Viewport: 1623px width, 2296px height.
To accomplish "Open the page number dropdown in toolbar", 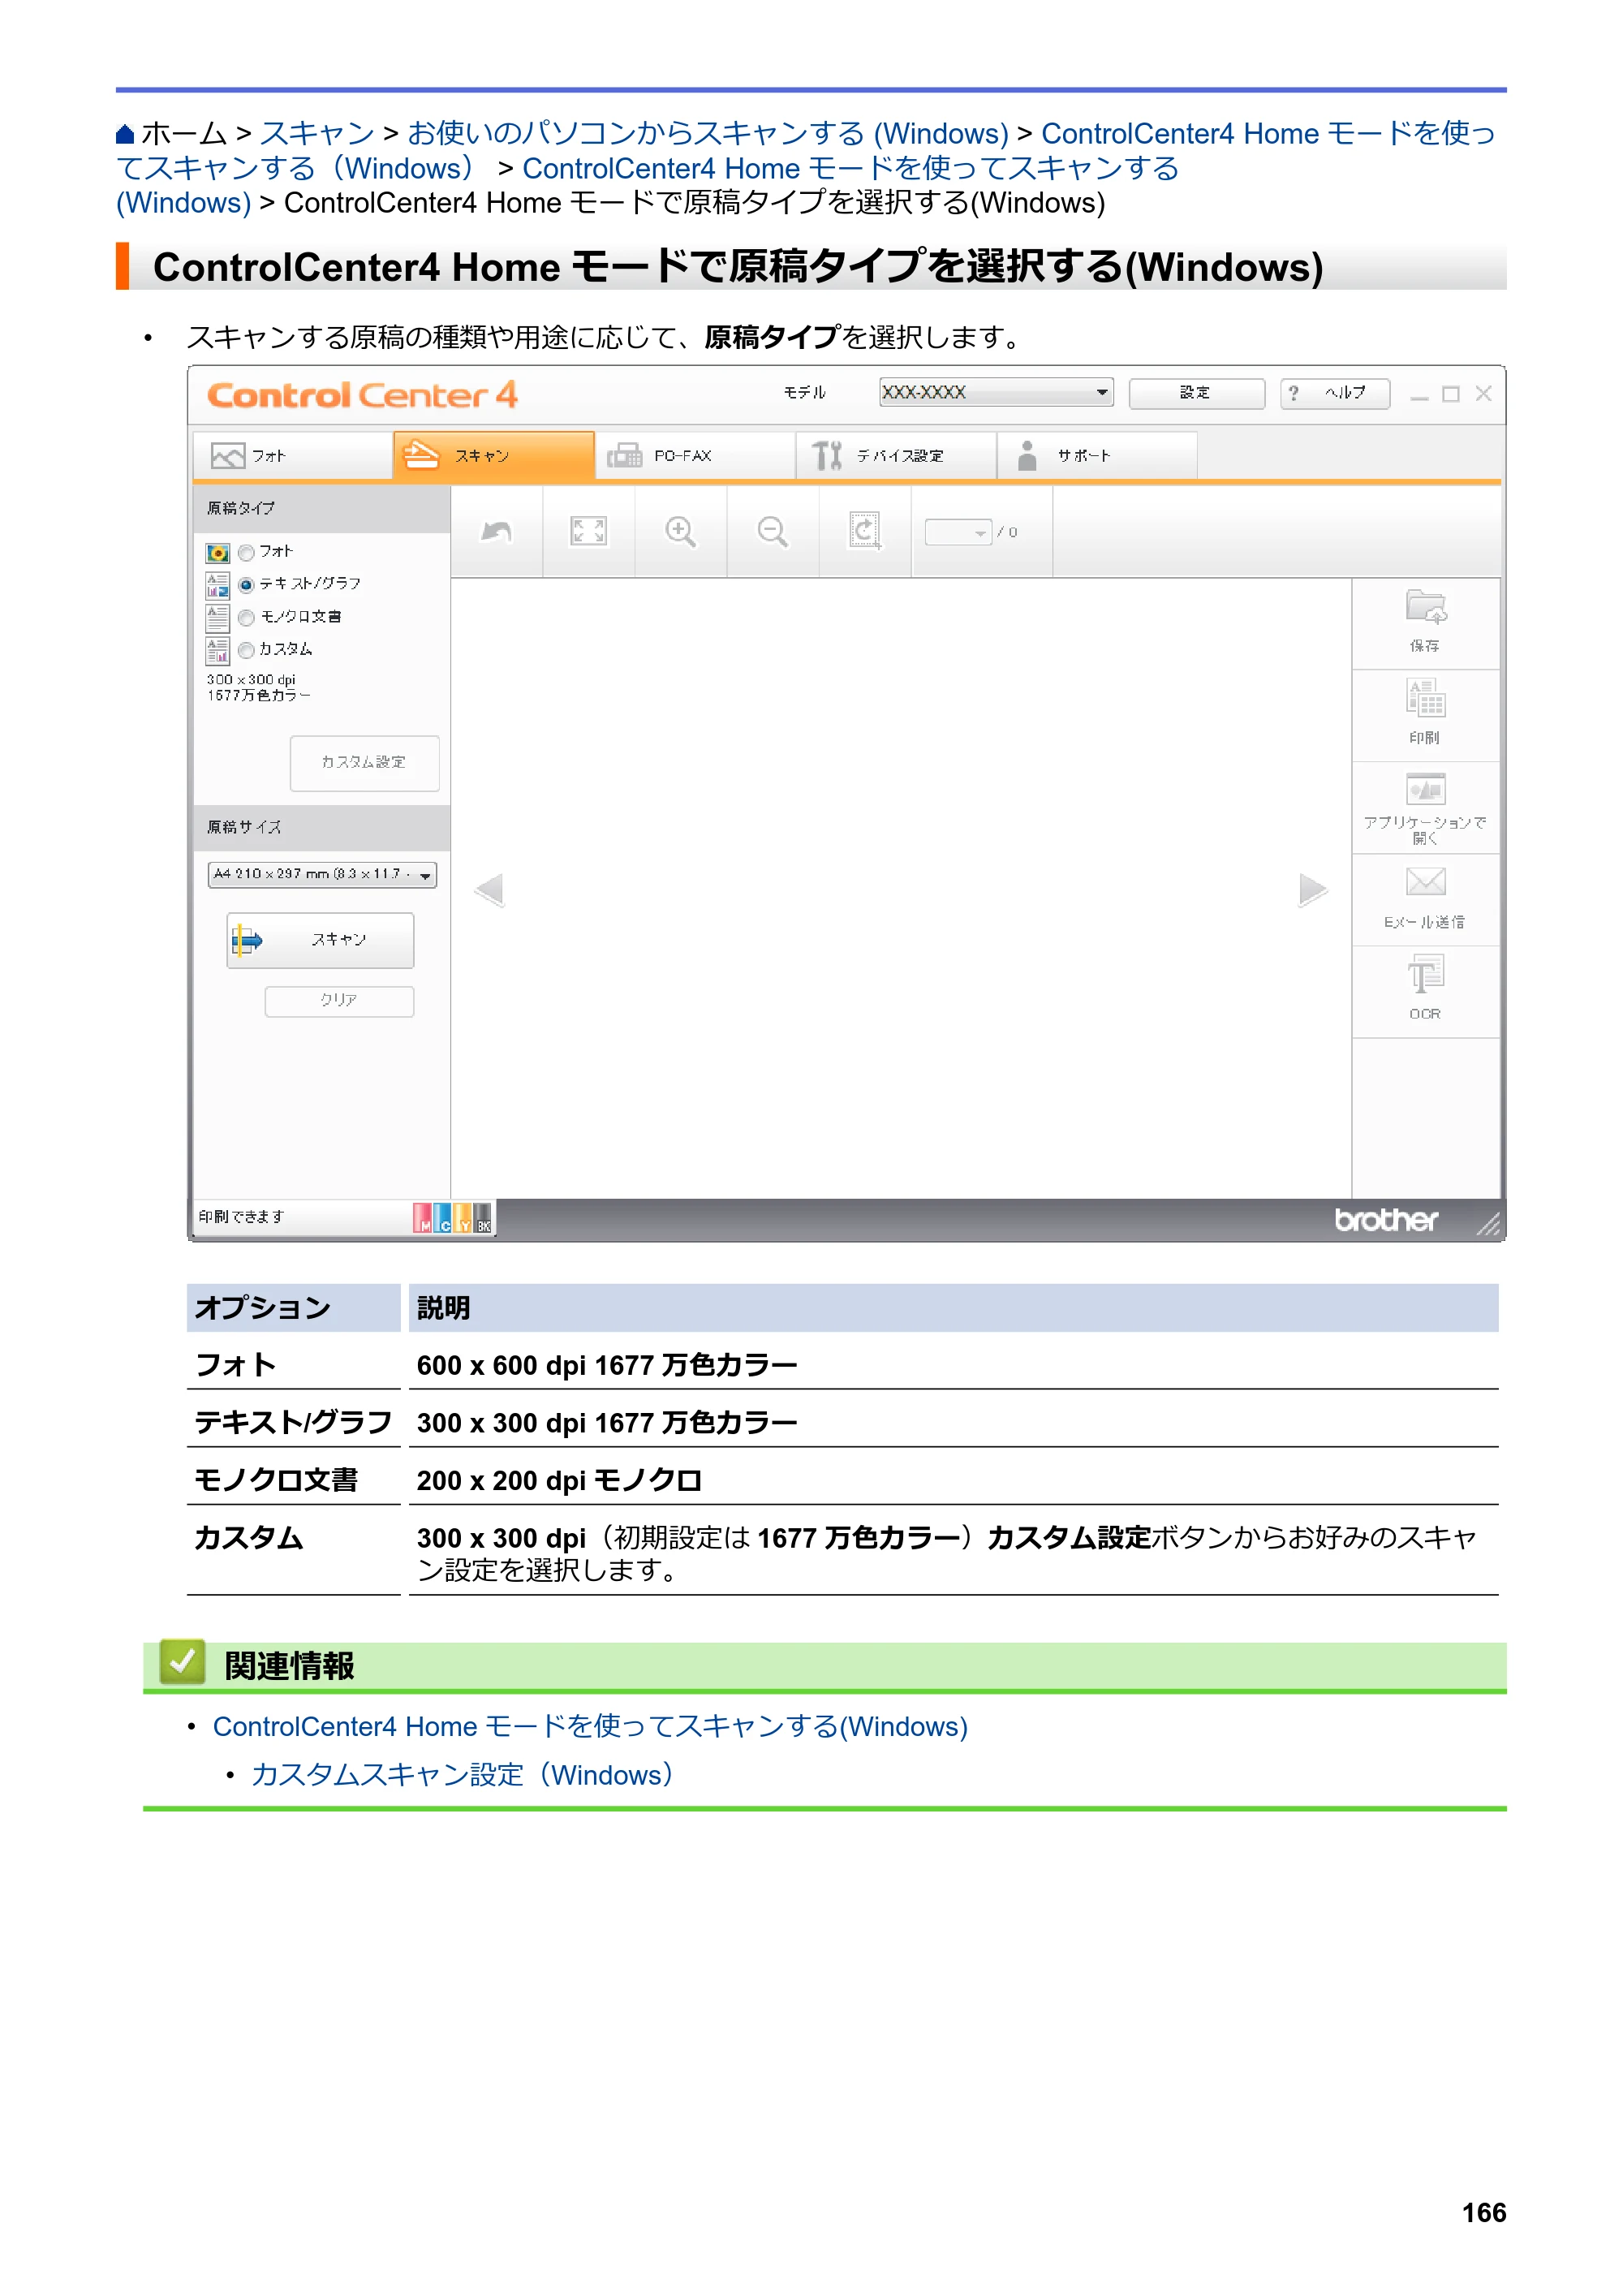I will point(958,532).
